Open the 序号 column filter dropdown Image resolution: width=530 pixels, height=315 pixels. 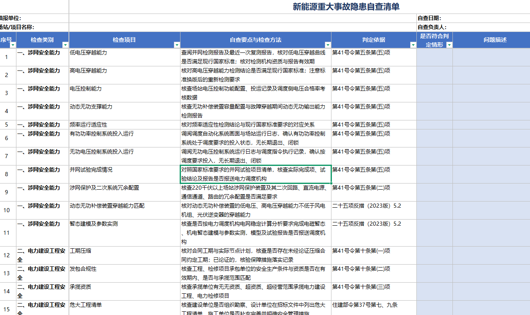click(13, 45)
